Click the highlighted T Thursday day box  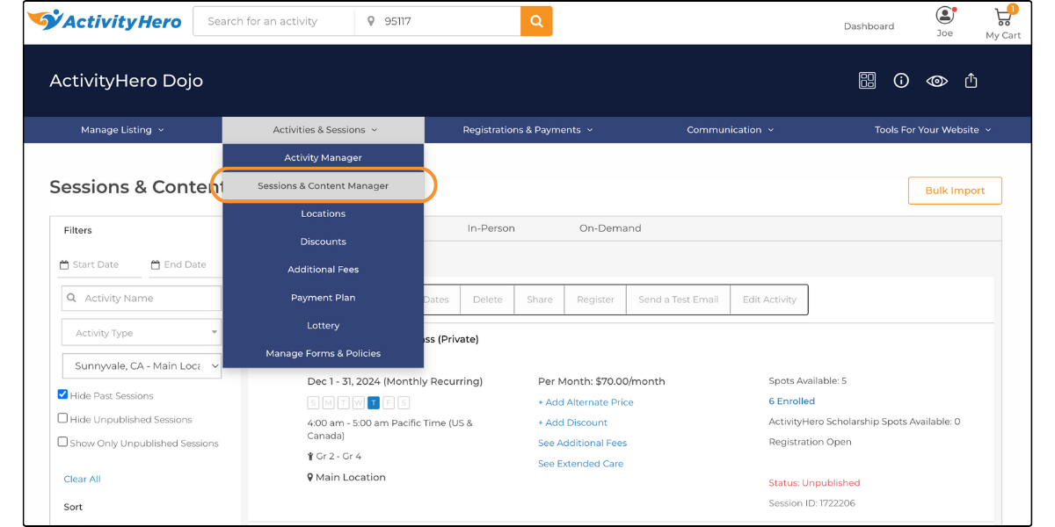(x=373, y=403)
